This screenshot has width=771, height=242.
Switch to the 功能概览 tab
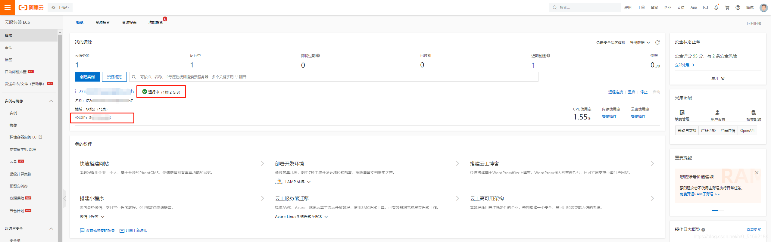[x=156, y=23]
